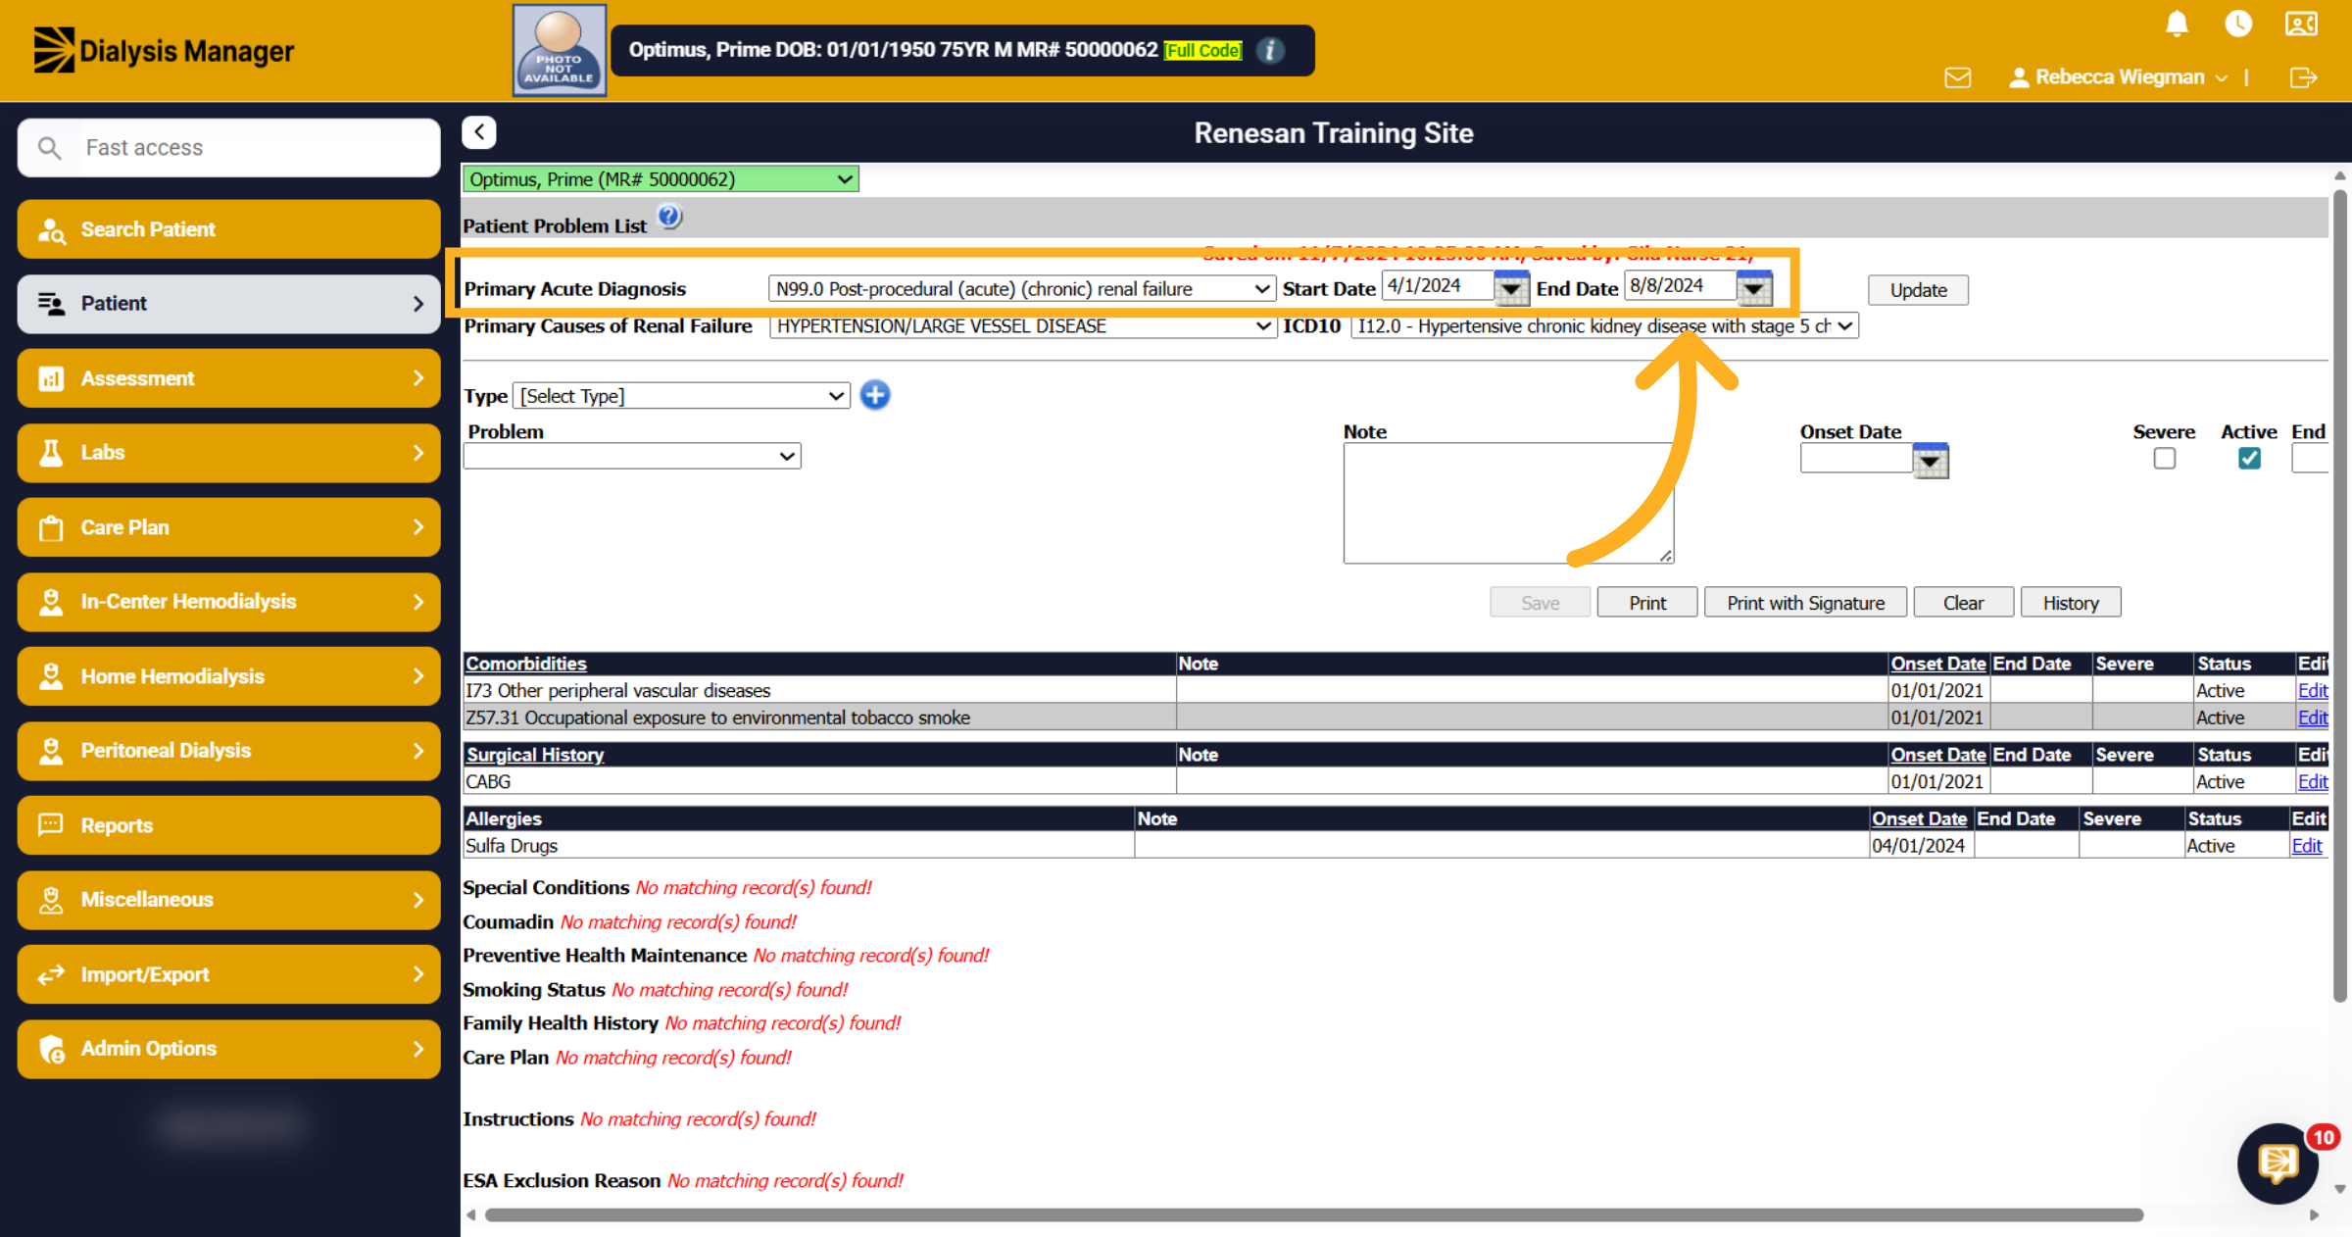Click the patient photo thumbnail

(x=560, y=50)
